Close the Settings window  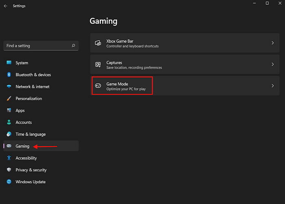[280, 3]
